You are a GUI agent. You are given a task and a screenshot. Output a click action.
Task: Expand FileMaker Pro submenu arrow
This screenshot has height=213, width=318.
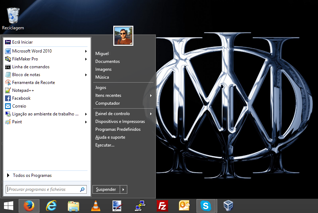[86, 59]
